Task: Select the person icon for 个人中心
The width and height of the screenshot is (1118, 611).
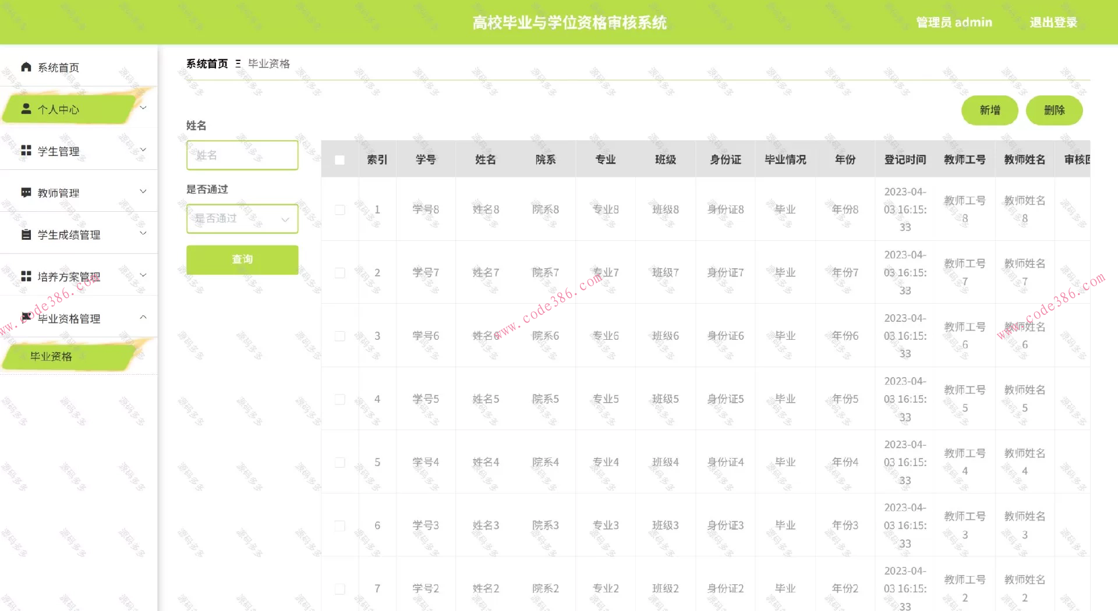Action: pyautogui.click(x=26, y=108)
